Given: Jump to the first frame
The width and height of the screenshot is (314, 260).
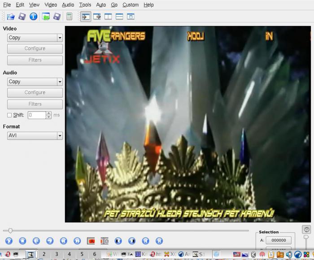Looking at the screenshot, I should click(146, 241).
